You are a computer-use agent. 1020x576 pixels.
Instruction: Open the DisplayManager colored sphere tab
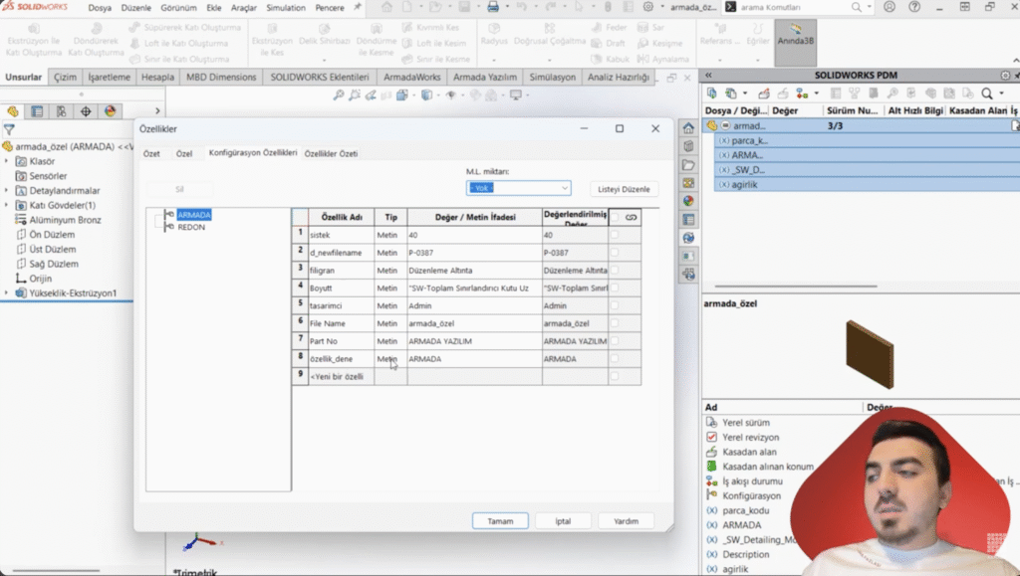111,111
